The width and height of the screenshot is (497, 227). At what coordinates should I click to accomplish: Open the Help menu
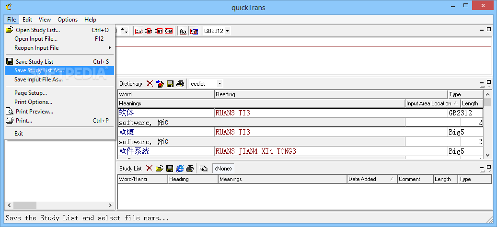tap(90, 20)
